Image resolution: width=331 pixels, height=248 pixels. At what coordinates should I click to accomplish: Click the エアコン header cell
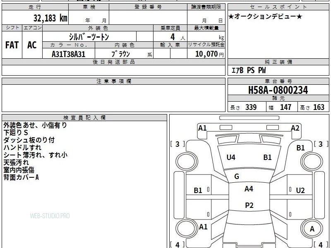pyautogui.click(x=32, y=28)
